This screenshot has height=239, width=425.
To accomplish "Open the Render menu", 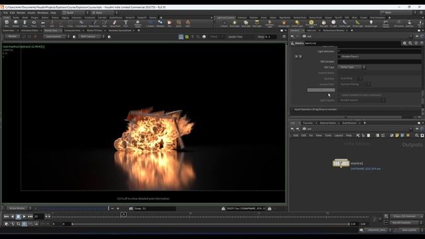I will coord(21,13).
